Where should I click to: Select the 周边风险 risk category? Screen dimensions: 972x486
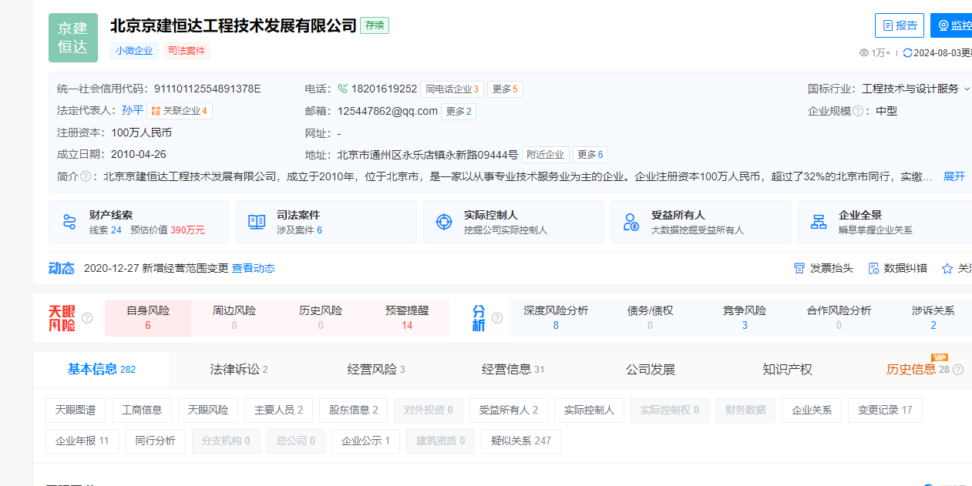coord(234,317)
